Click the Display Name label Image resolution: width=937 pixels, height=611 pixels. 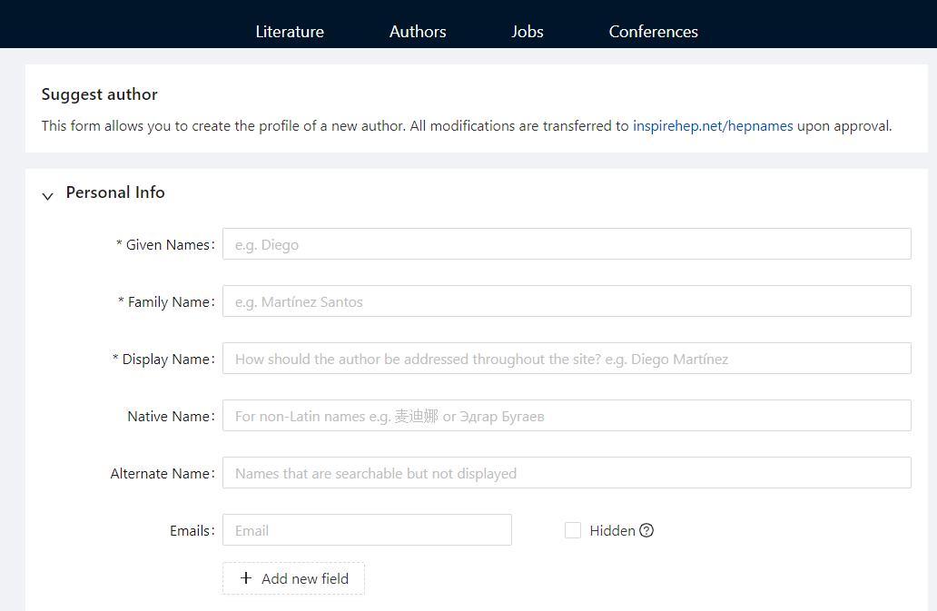tap(163, 360)
